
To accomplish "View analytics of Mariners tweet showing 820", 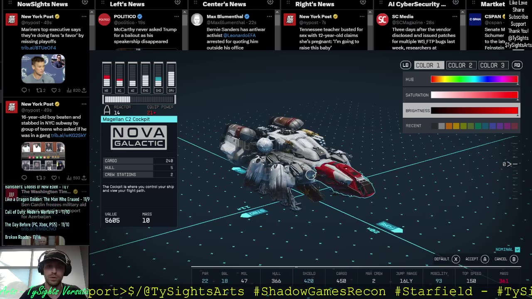I will click(73, 90).
